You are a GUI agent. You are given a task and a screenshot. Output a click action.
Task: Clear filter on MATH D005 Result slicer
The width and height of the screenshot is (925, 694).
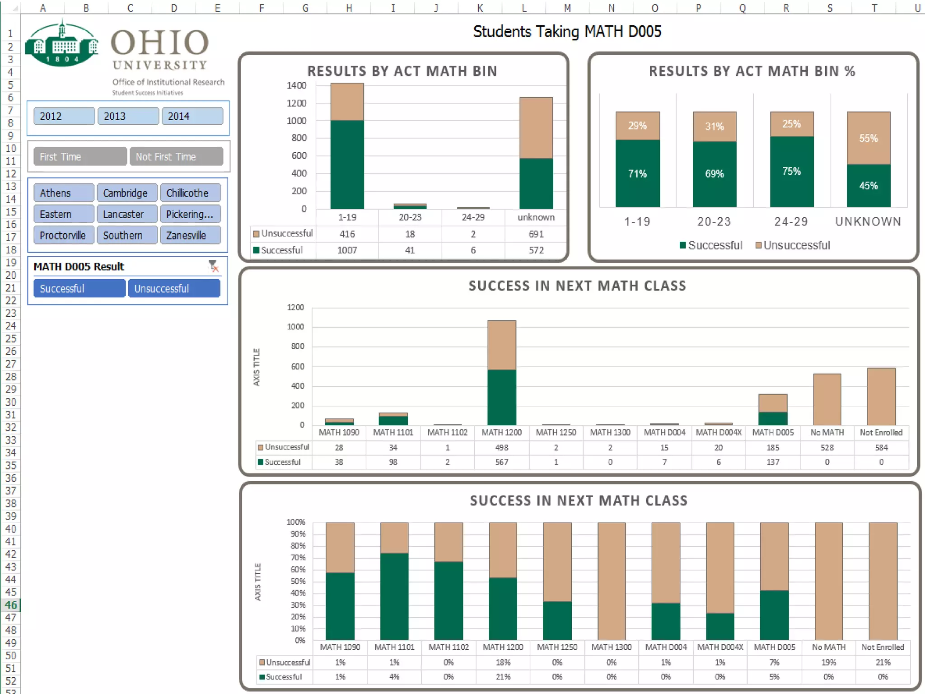pos(213,267)
